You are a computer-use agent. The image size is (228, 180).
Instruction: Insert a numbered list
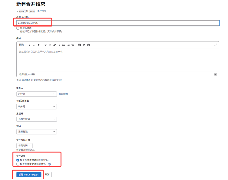click(x=63, y=45)
